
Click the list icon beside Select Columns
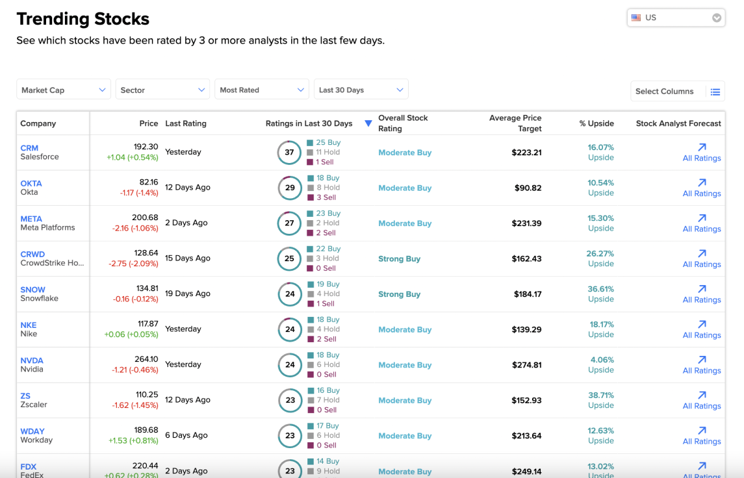pos(715,92)
